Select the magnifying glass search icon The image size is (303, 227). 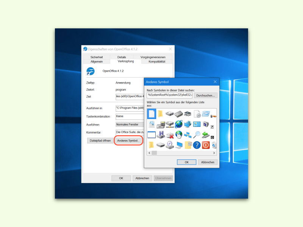click(197, 135)
